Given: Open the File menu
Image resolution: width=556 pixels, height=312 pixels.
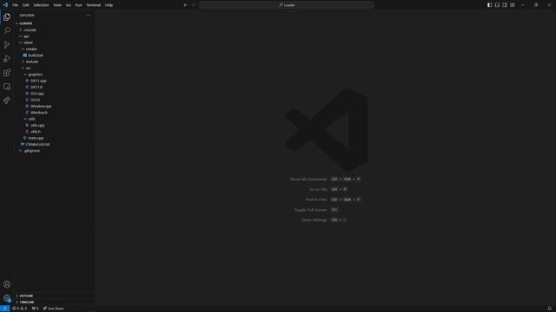Looking at the screenshot, I should pyautogui.click(x=15, y=5).
